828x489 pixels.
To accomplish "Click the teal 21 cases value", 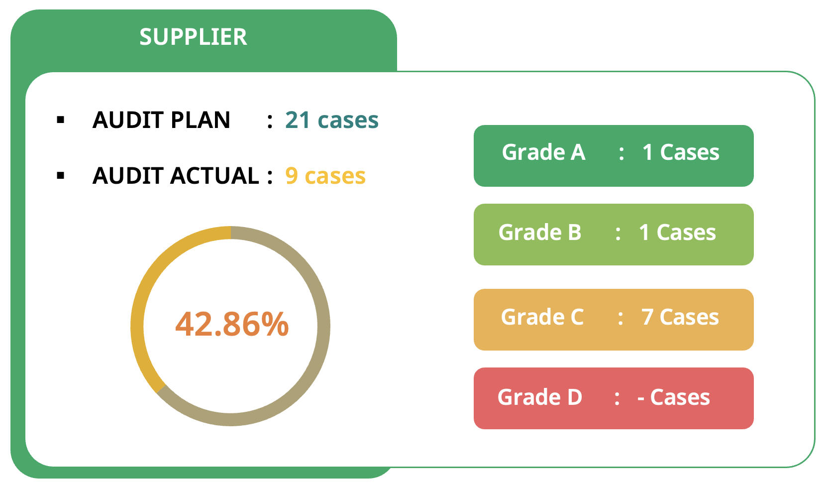I will (x=331, y=120).
